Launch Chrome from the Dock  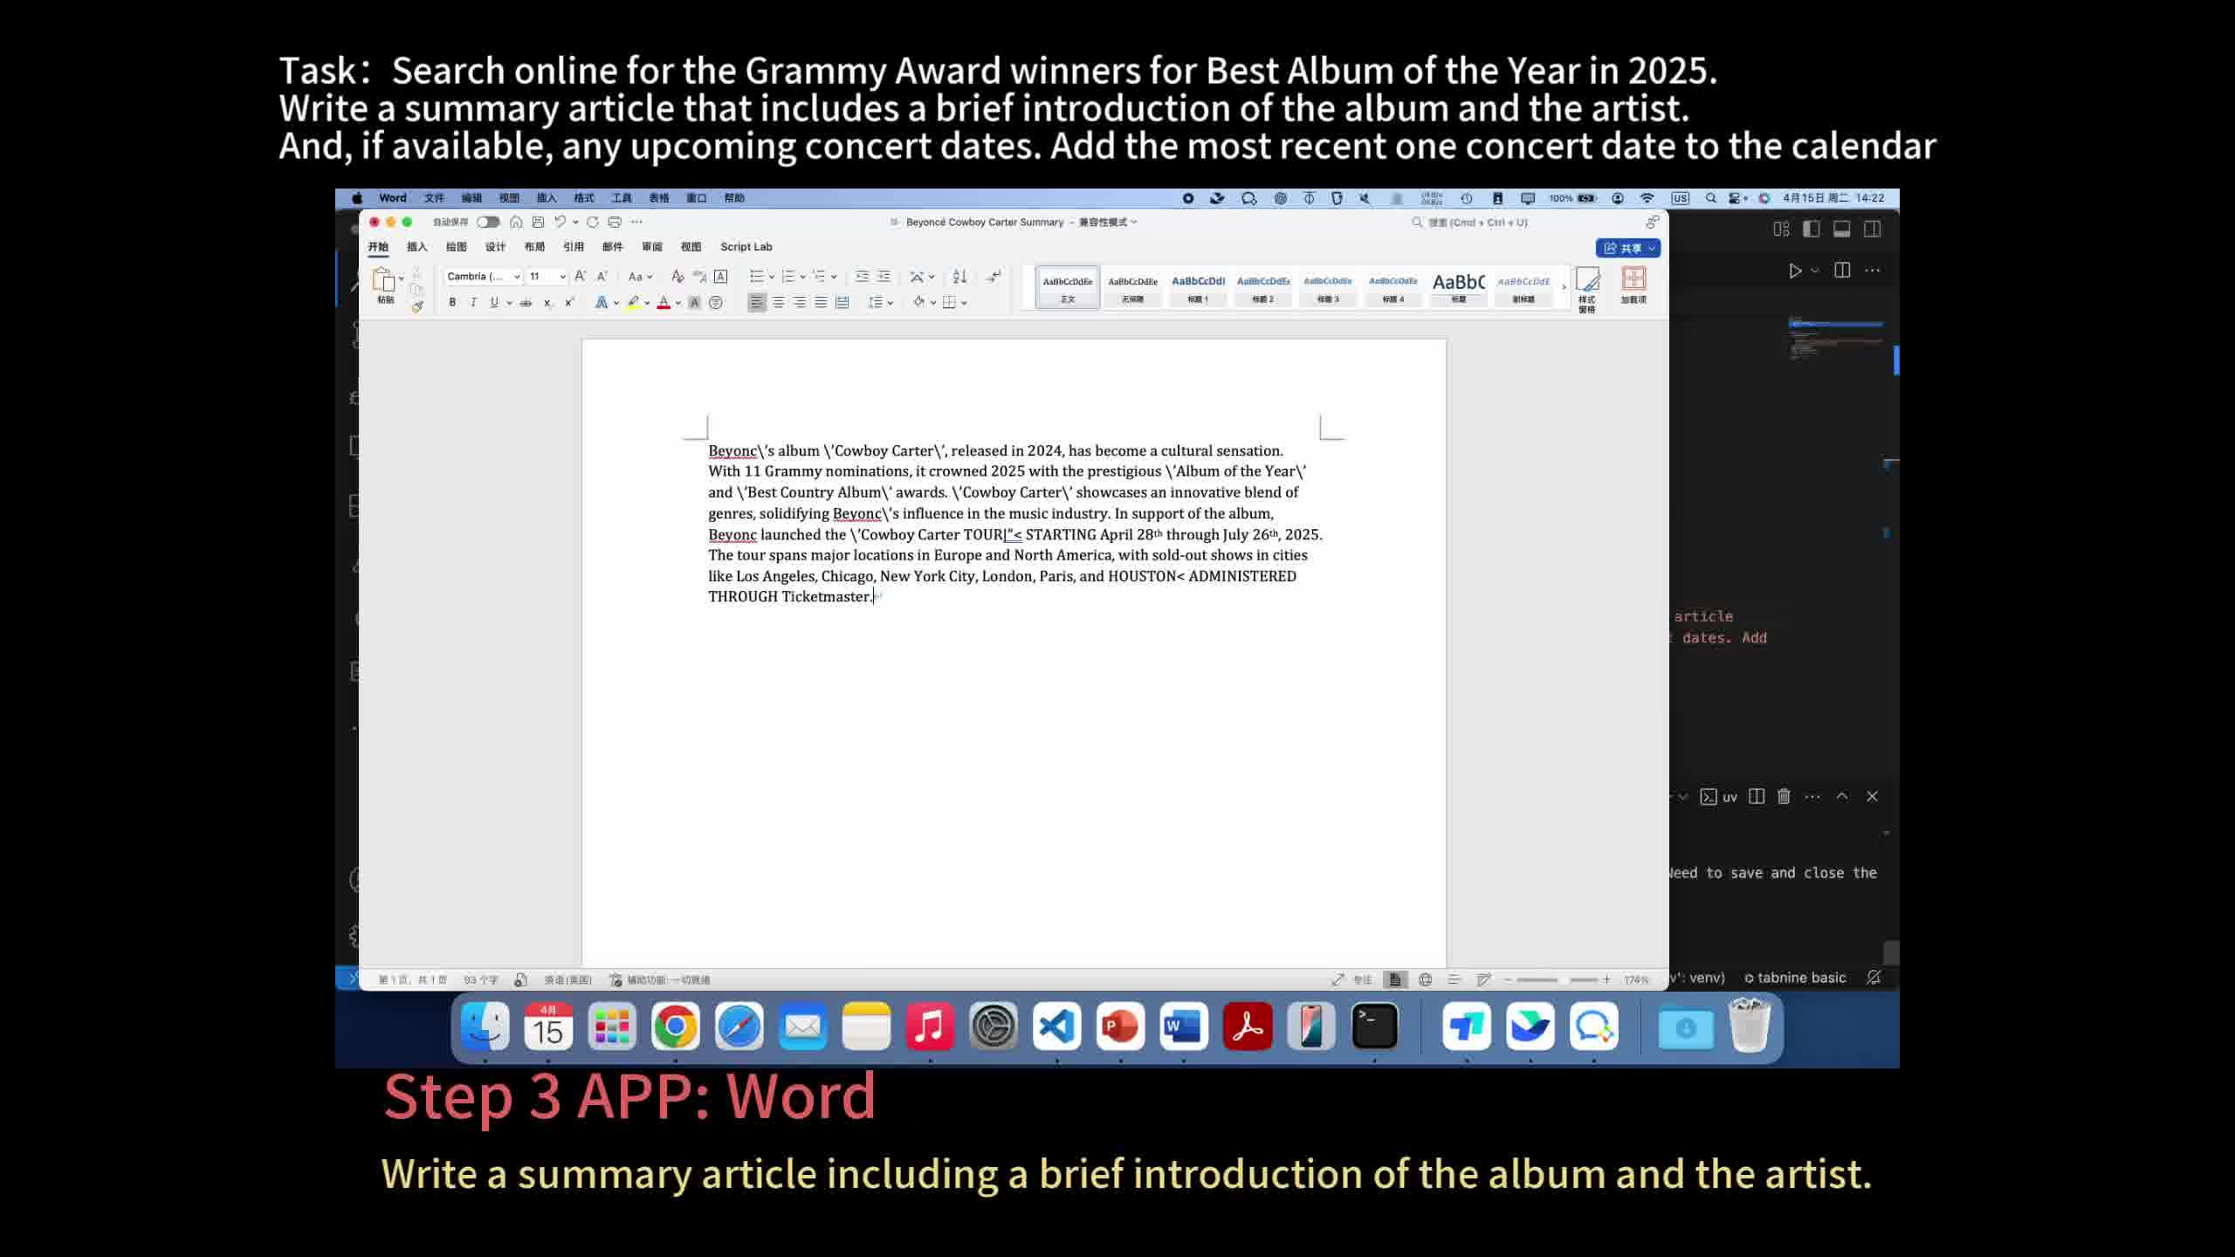pos(675,1027)
